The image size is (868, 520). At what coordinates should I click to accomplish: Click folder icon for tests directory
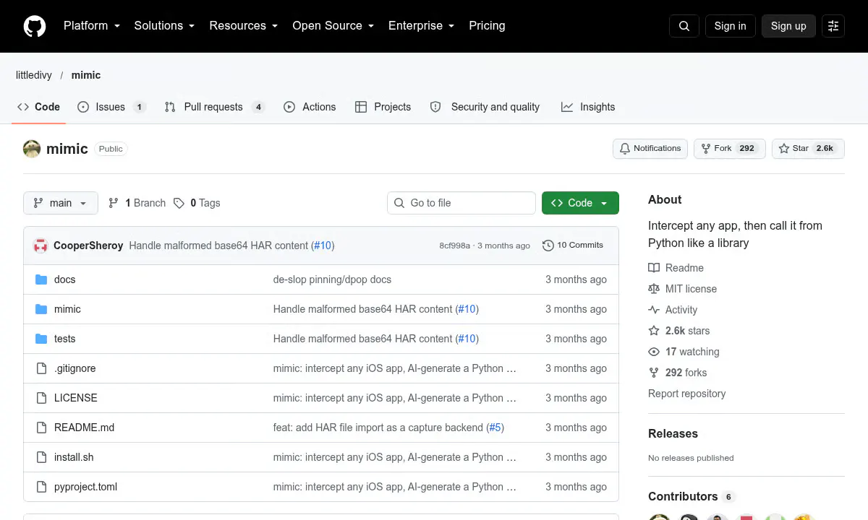click(41, 339)
